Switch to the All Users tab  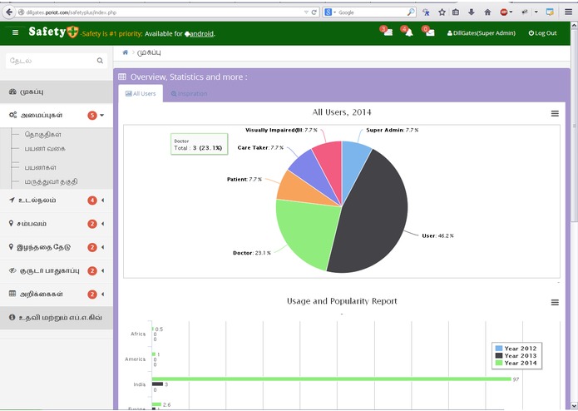141,94
